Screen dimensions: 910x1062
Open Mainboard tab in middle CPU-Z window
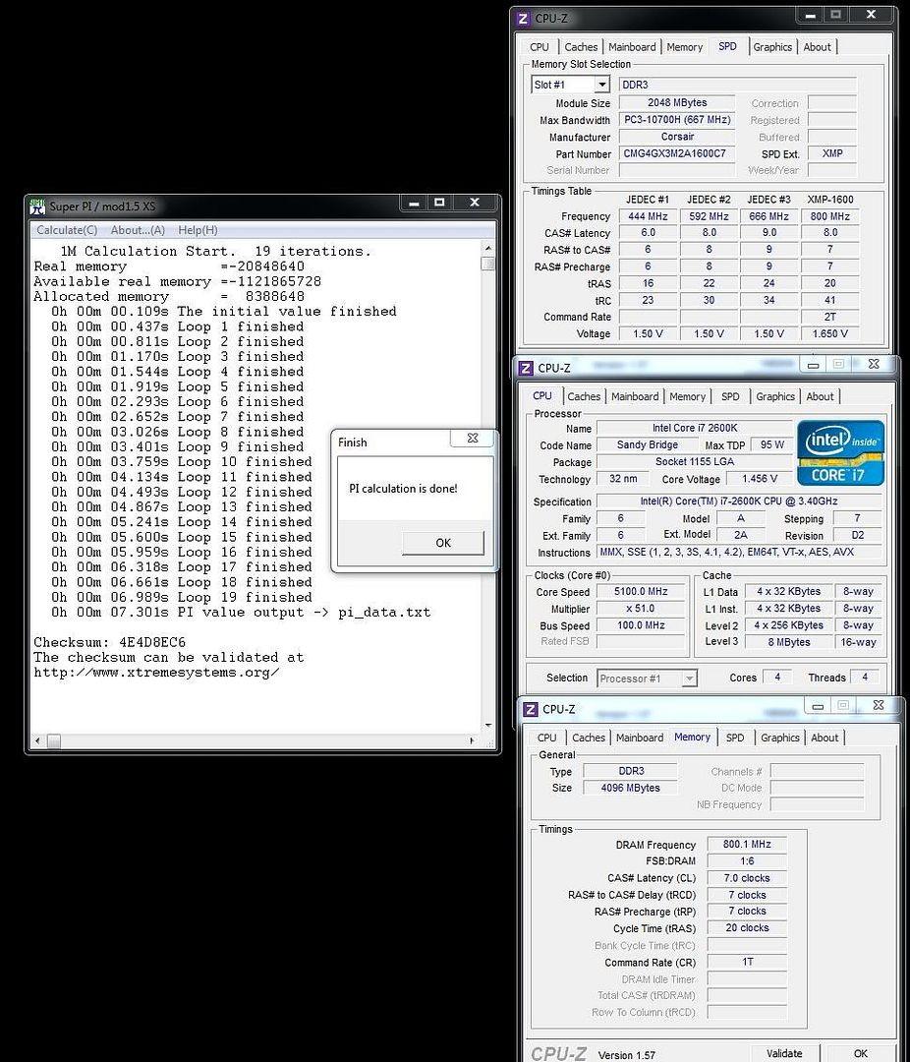635,396
